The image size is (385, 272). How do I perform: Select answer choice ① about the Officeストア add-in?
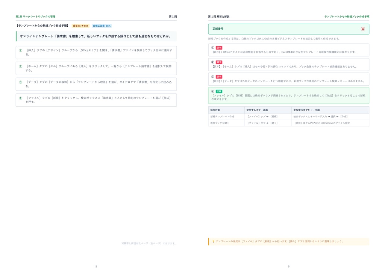[x=96, y=52]
